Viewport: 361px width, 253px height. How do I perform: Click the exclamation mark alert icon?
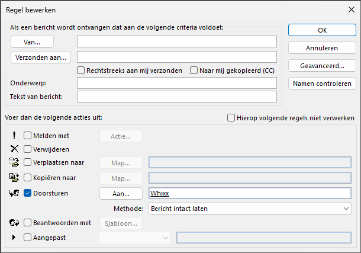(x=14, y=136)
